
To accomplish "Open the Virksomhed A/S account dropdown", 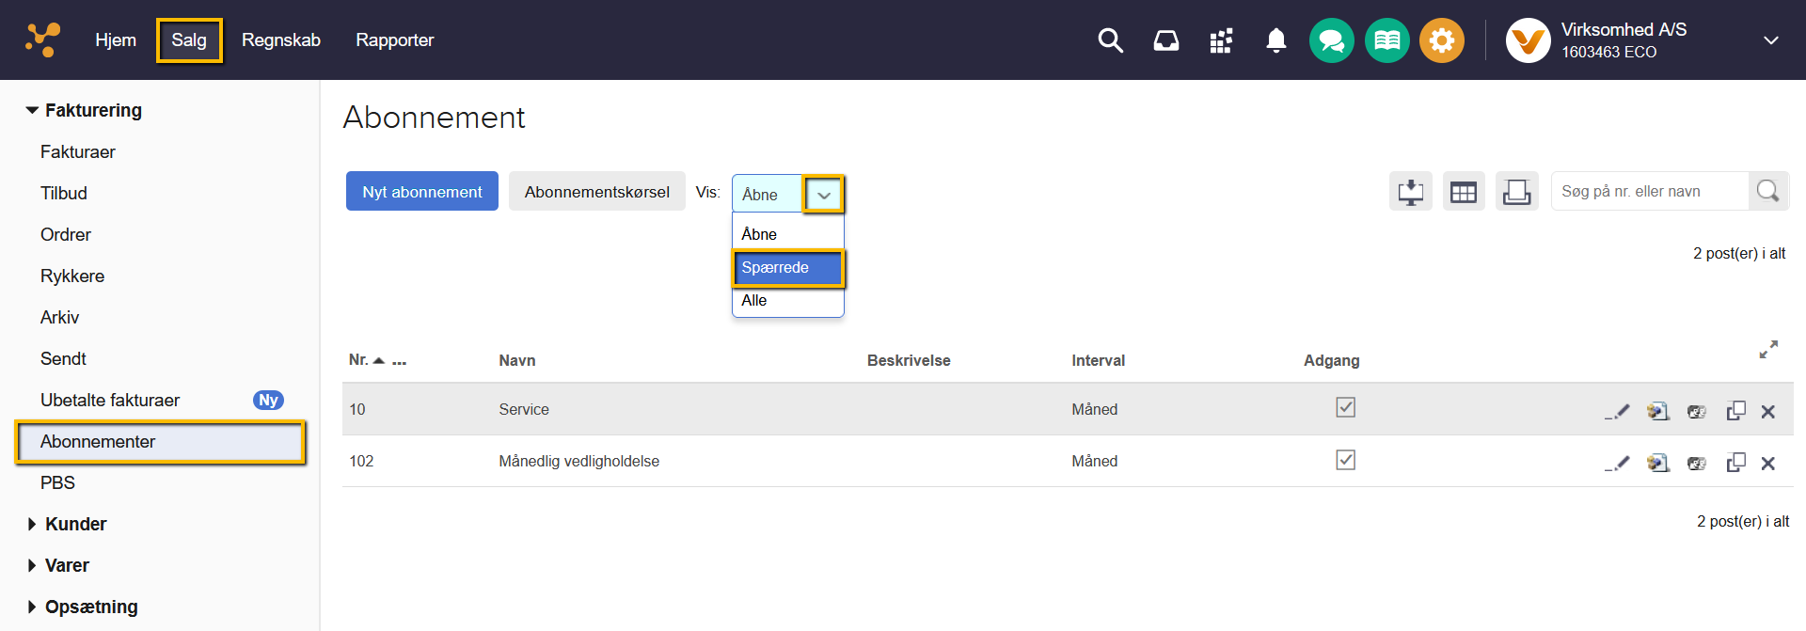I will point(1770,40).
